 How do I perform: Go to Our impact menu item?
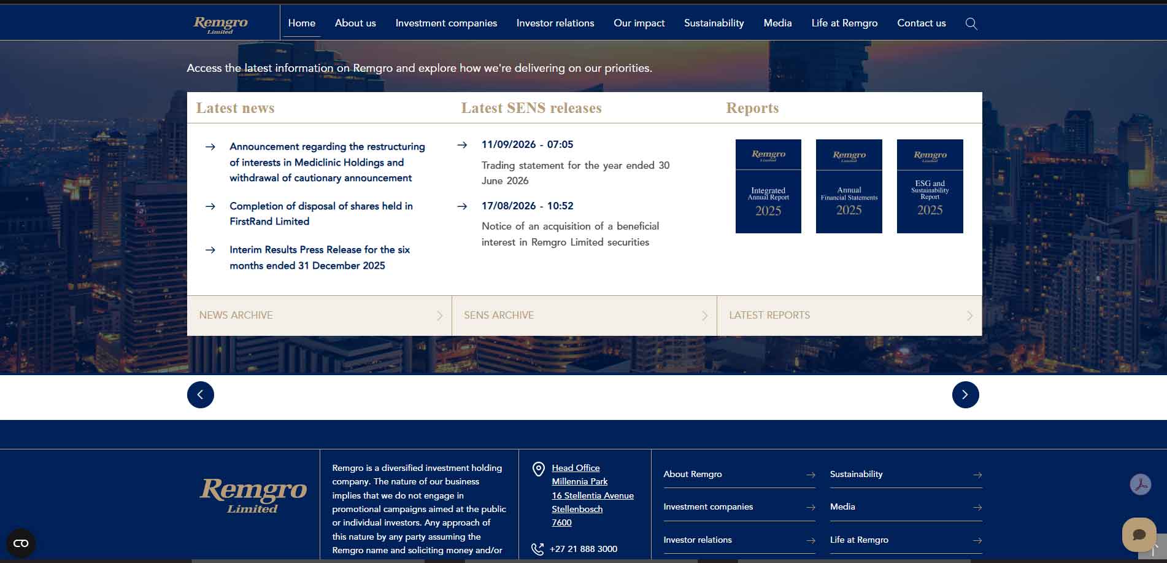639,23
